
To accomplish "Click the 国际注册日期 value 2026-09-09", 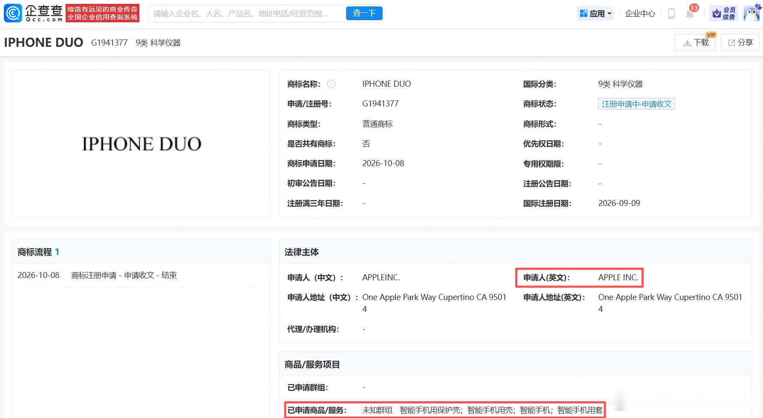I will pyautogui.click(x=619, y=203).
